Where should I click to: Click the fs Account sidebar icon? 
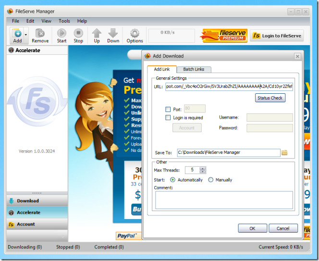pyautogui.click(x=11, y=224)
